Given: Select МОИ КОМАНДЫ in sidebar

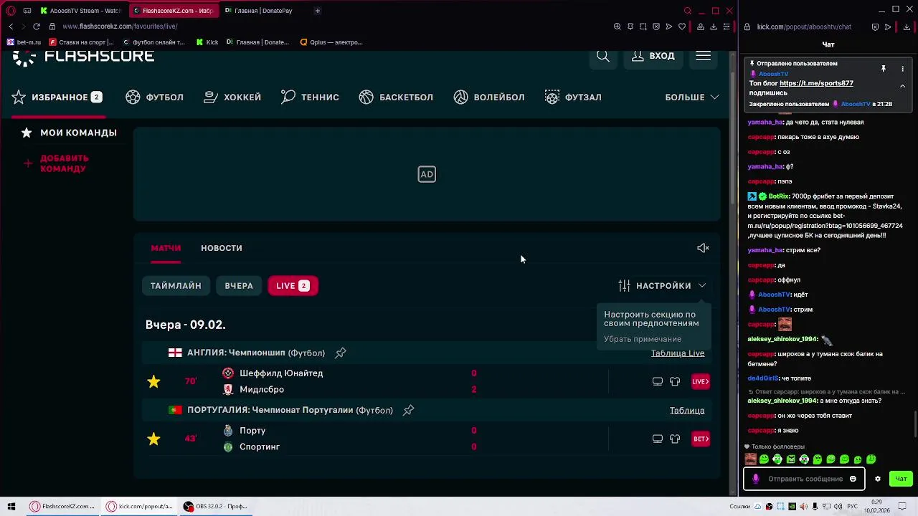Looking at the screenshot, I should coord(69,133).
